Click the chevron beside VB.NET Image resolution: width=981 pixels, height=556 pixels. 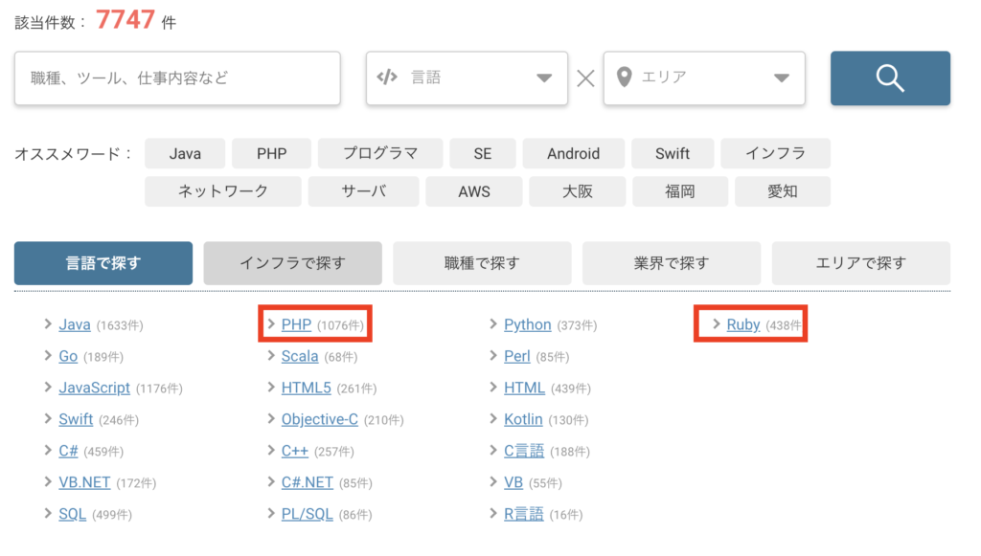point(48,481)
